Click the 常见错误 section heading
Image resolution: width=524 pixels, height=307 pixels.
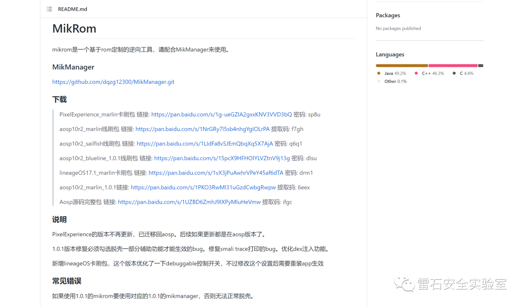click(x=67, y=281)
